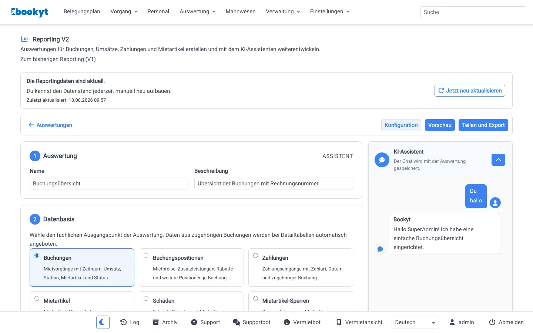Open the Deutsch language selector
Screen dimensions: 533x333
coord(415,322)
